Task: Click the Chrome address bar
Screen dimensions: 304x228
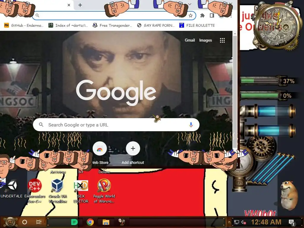Action: coord(114,15)
